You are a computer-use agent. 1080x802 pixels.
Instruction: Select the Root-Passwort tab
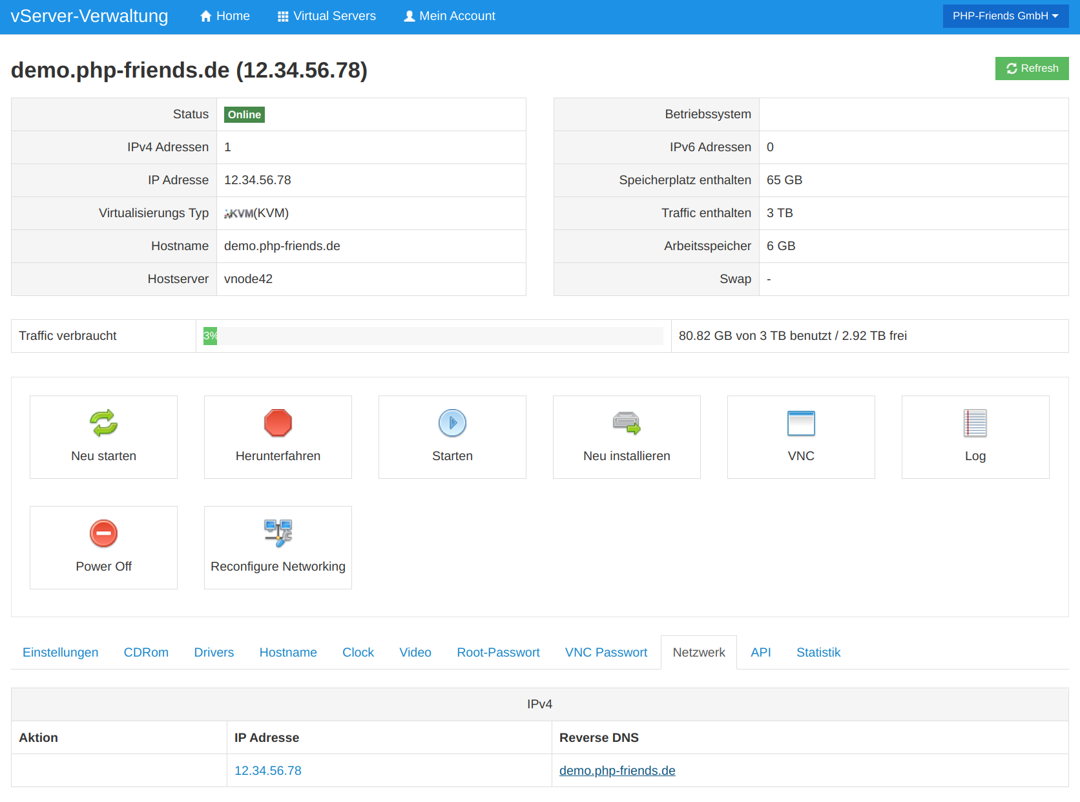(498, 653)
